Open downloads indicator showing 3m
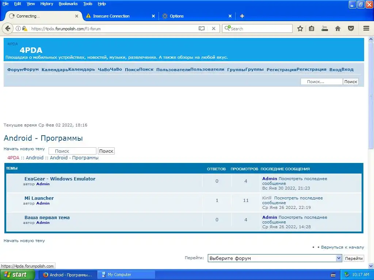 pos(325,28)
